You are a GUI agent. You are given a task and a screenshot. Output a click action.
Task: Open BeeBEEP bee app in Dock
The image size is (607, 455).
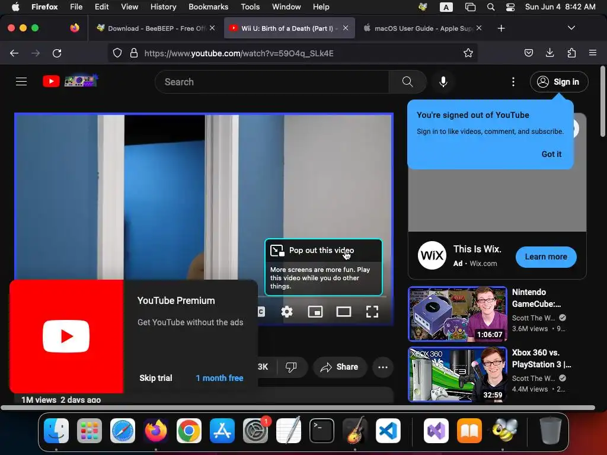pos(505,431)
